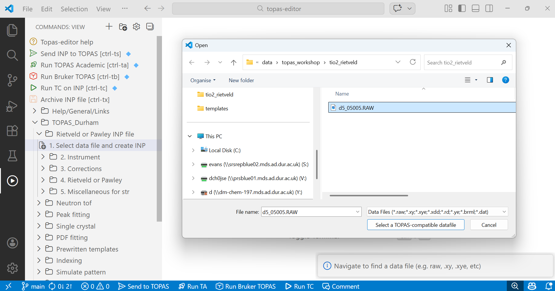Expand the Neutron tof folder
The height and width of the screenshot is (291, 555).
(x=39, y=203)
